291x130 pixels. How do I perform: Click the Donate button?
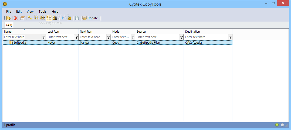coord(90,18)
